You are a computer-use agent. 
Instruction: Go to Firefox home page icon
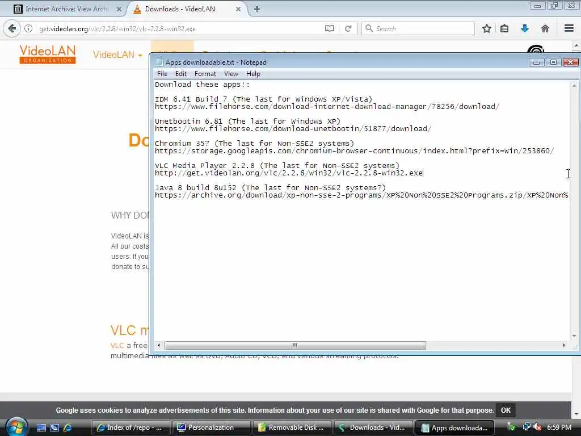[x=545, y=28]
